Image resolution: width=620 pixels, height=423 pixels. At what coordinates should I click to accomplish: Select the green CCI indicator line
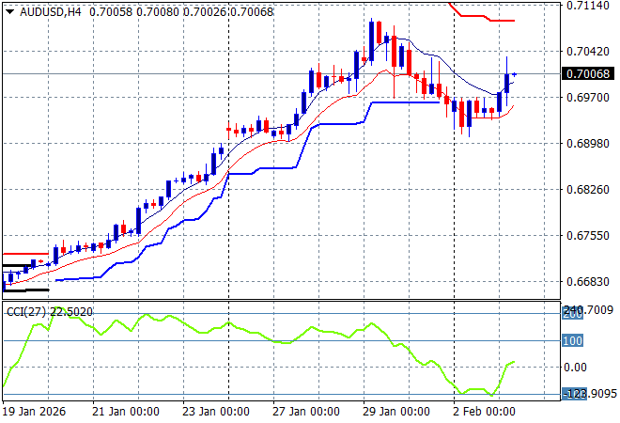pyautogui.click(x=259, y=333)
